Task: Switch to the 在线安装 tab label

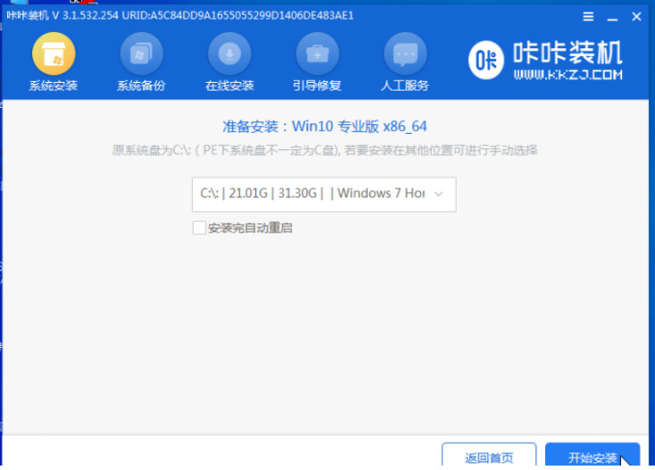Action: pos(229,86)
